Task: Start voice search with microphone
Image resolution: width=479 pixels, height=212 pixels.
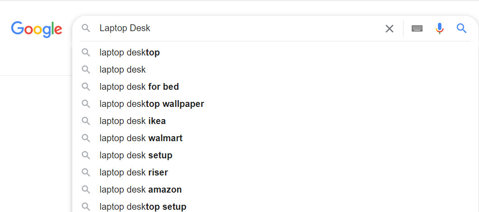Action: click(x=439, y=29)
